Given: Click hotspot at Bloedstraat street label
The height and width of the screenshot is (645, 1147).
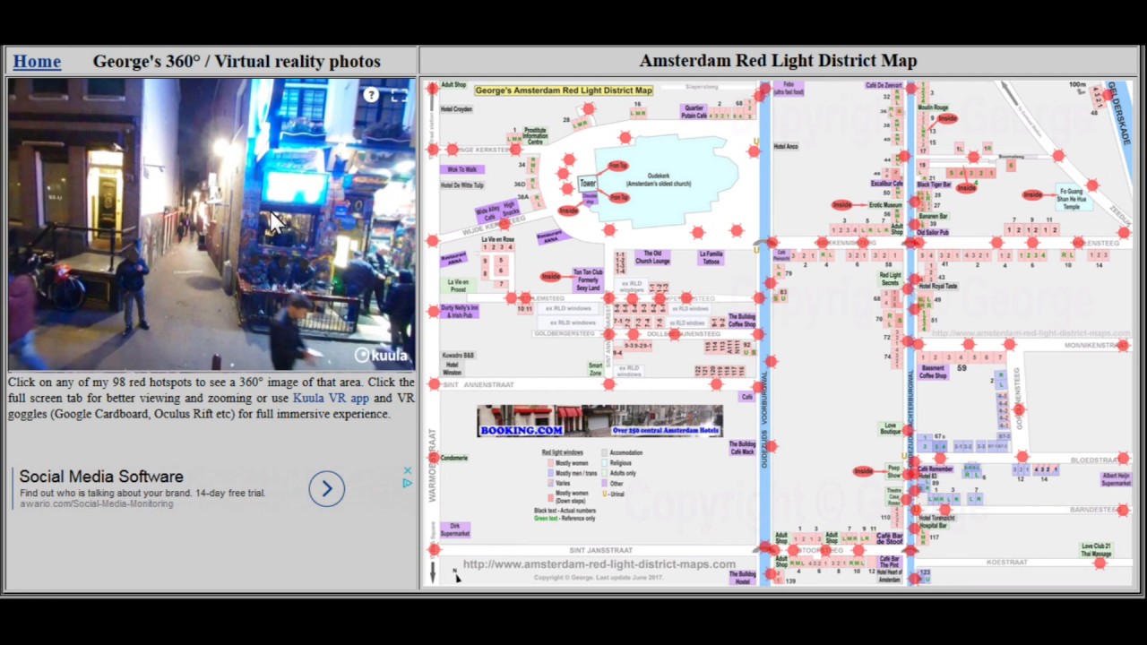Looking at the screenshot, I should coord(1124,459).
